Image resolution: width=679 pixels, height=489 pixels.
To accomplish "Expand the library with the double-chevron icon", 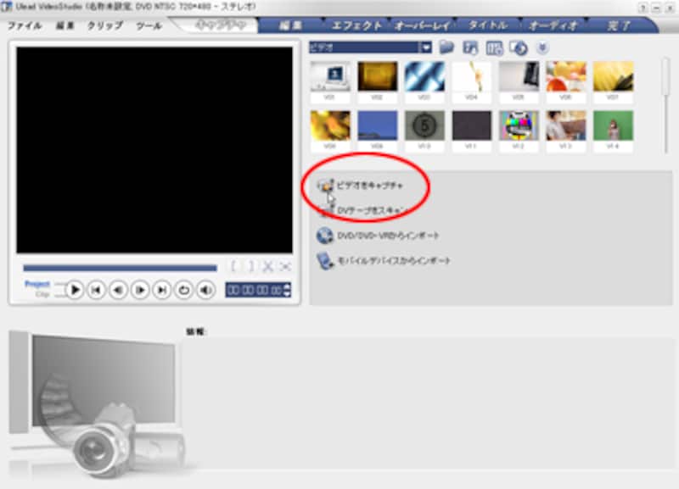I will click(x=542, y=47).
